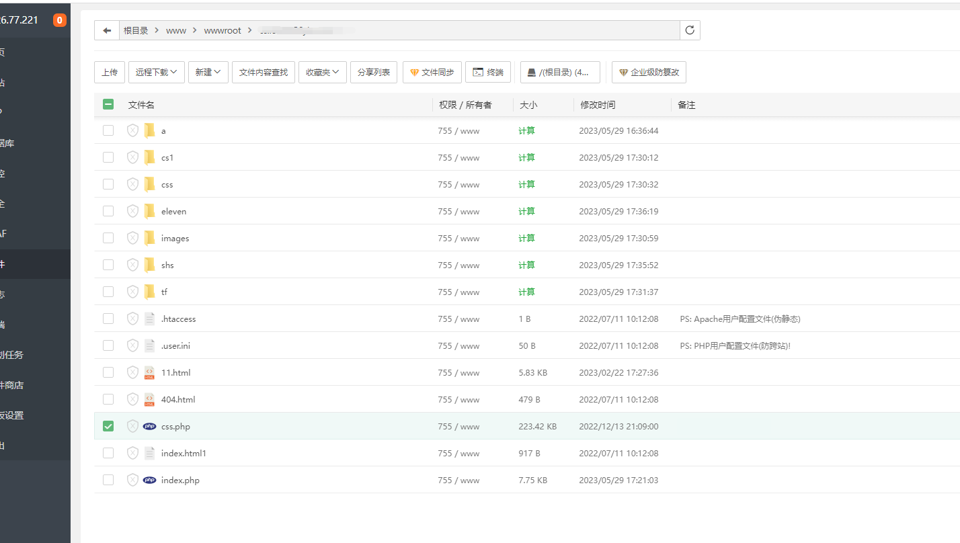This screenshot has height=543, width=960.
Task: Click the folder icon of shs
Action: pos(149,265)
